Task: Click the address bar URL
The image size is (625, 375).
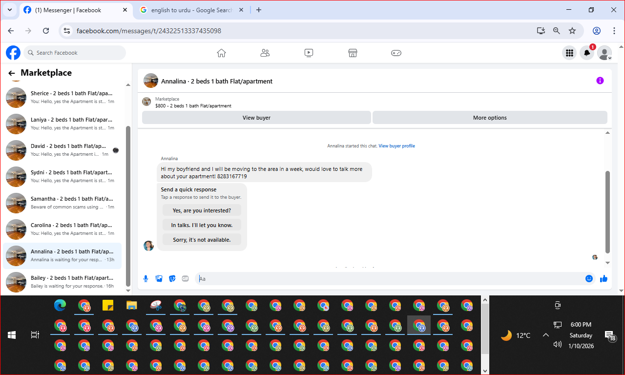Action: click(149, 31)
